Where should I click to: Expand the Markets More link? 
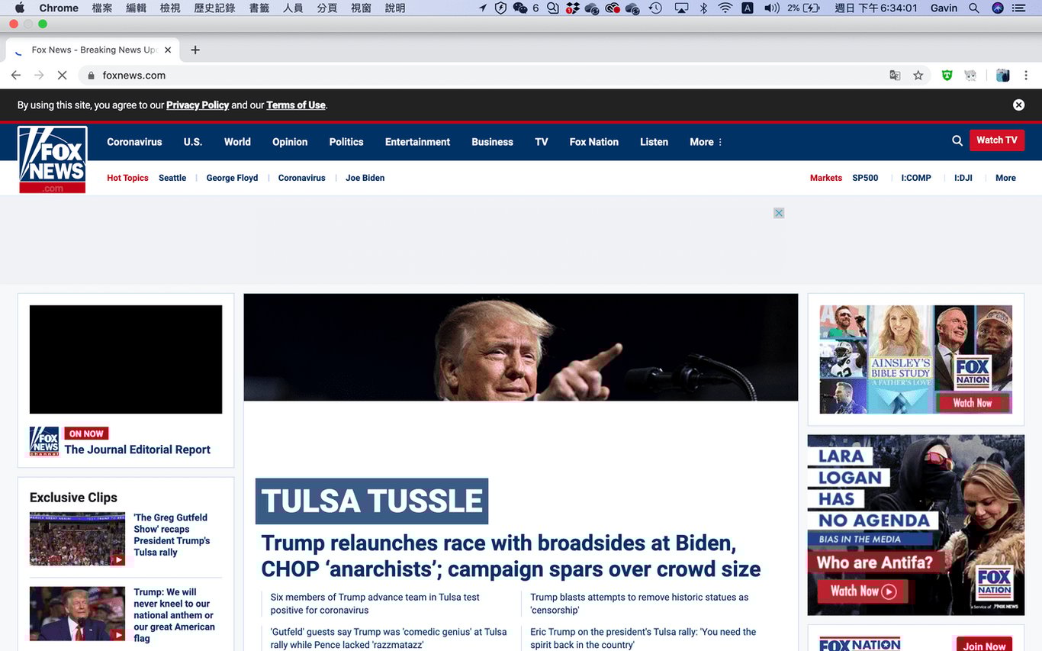click(x=1005, y=178)
